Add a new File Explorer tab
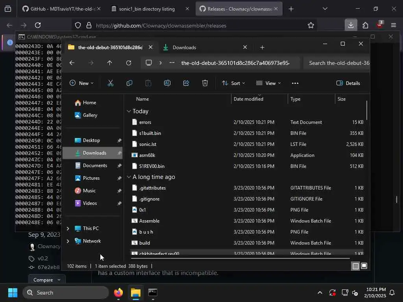Viewport: 403px width, 302px height. 262,48
